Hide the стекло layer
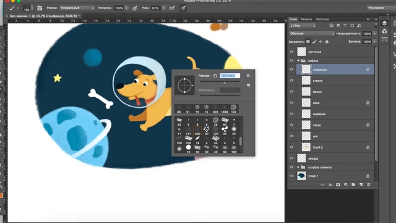Image resolution: width=396 pixels, height=223 pixels. [x=291, y=81]
